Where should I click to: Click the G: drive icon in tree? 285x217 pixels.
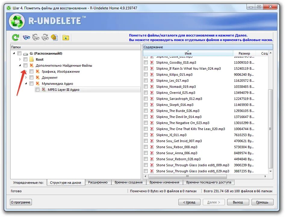tap(26, 54)
